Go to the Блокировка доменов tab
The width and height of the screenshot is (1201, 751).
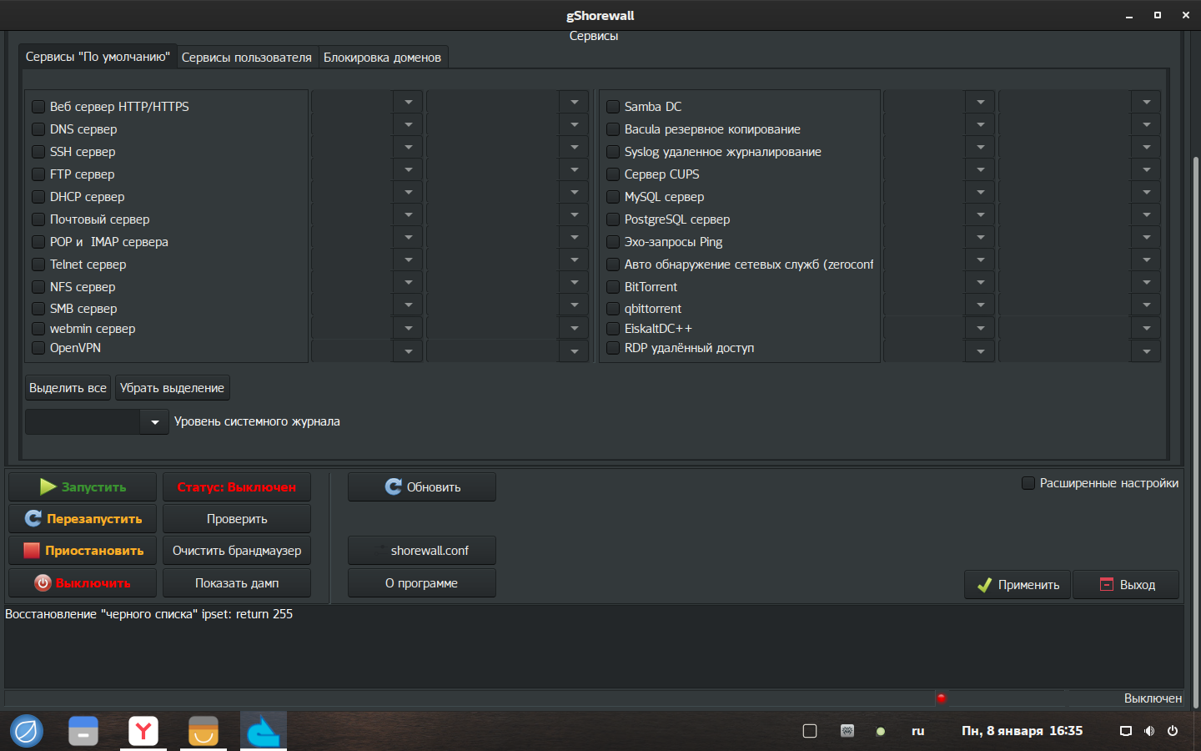[382, 58]
